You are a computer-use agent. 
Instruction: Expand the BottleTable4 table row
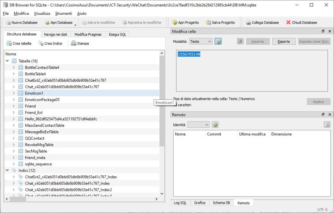(14, 74)
